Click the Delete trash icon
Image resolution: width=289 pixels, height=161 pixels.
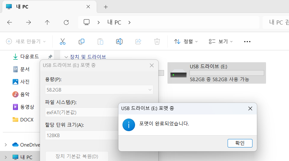157,42
